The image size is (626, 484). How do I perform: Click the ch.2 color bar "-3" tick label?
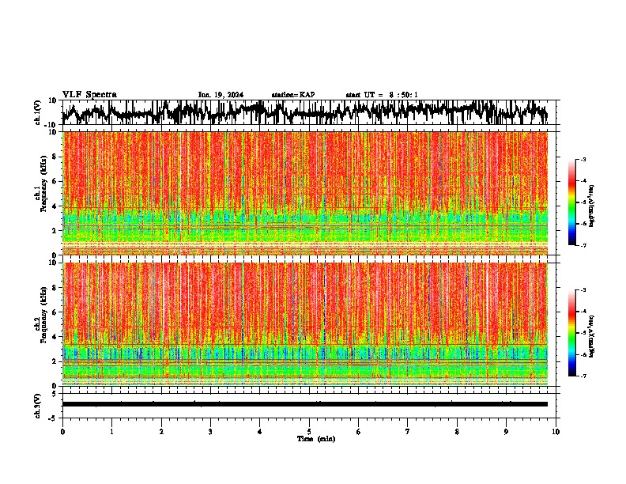coord(583,290)
